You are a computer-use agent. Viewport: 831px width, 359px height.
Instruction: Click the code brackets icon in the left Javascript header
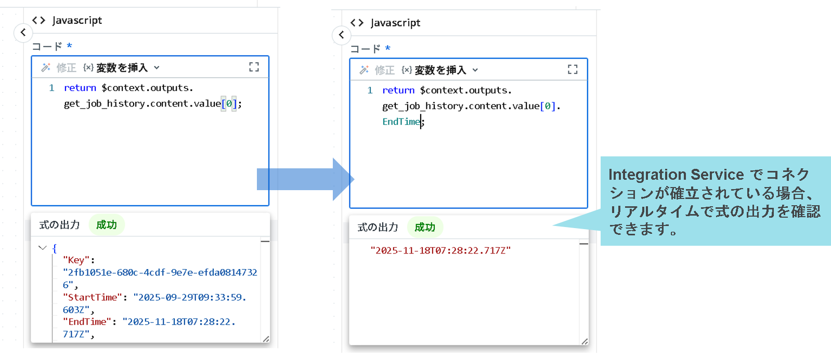pos(38,20)
